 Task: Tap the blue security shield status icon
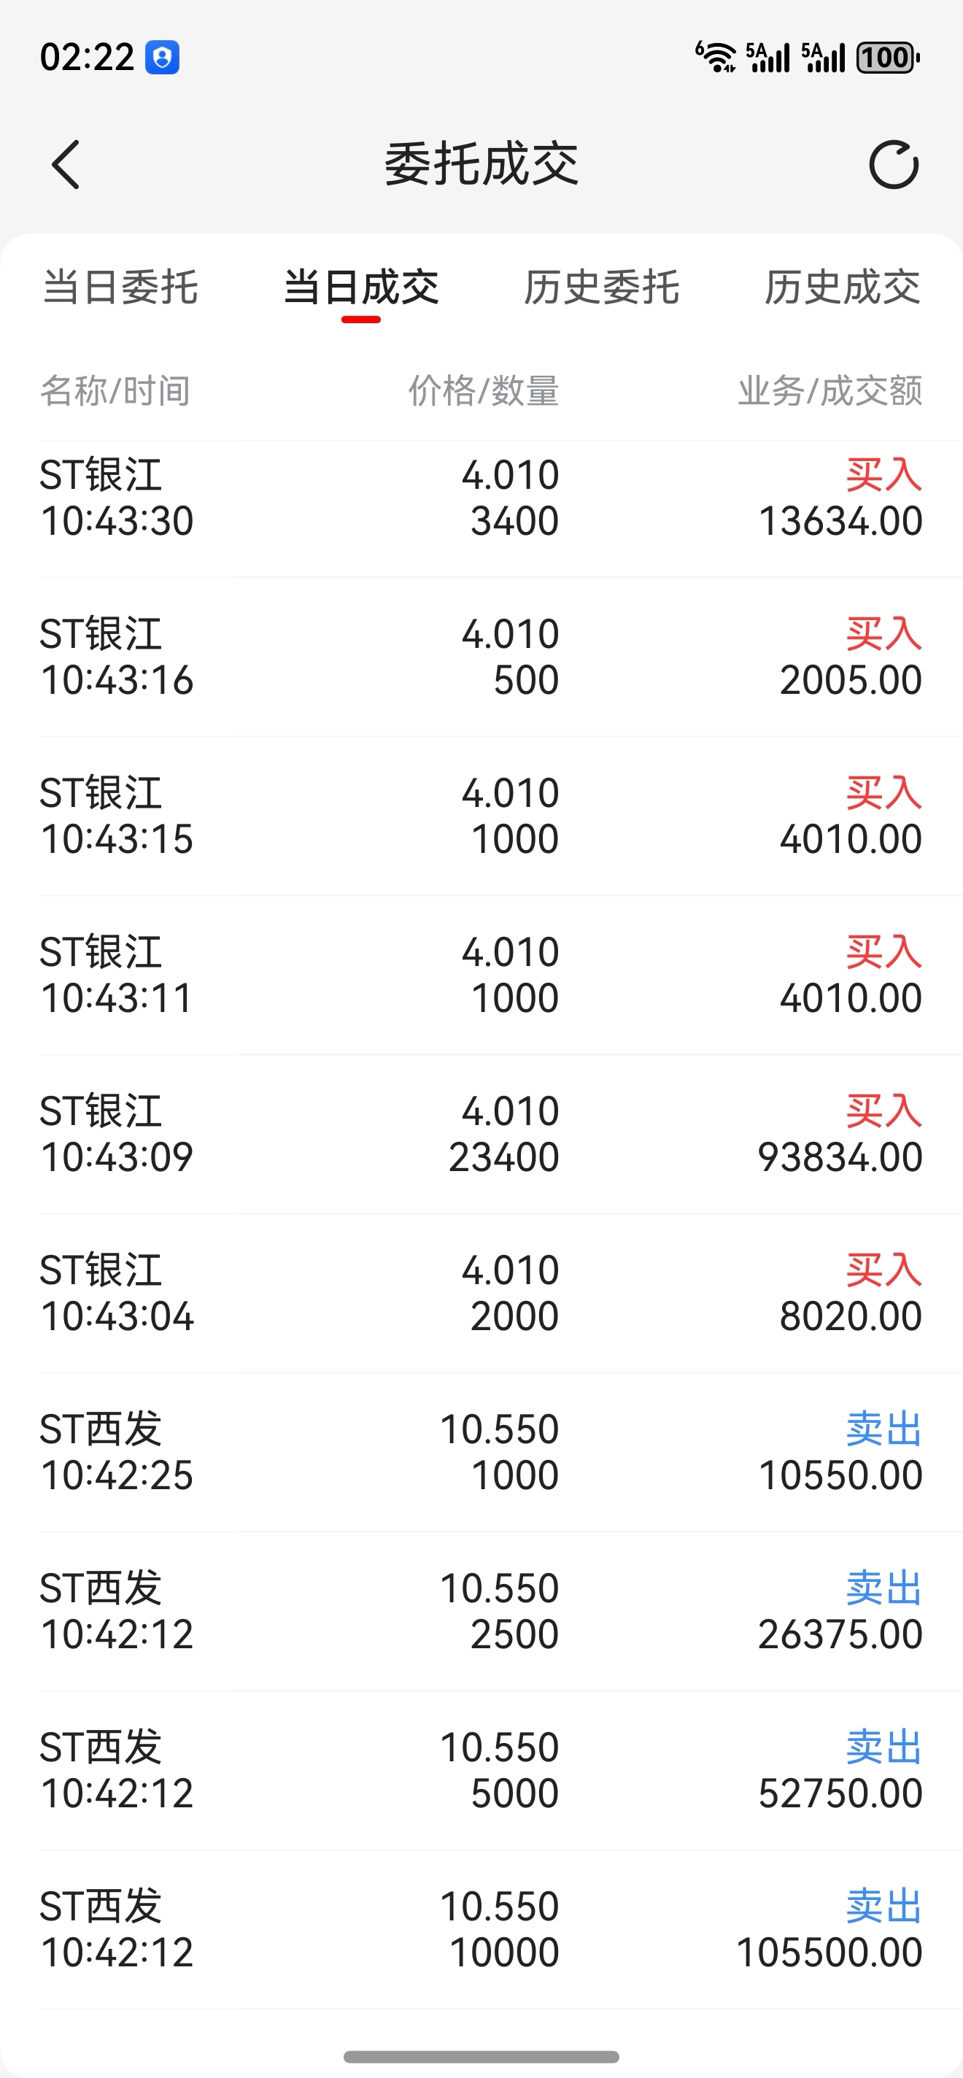coord(162,57)
